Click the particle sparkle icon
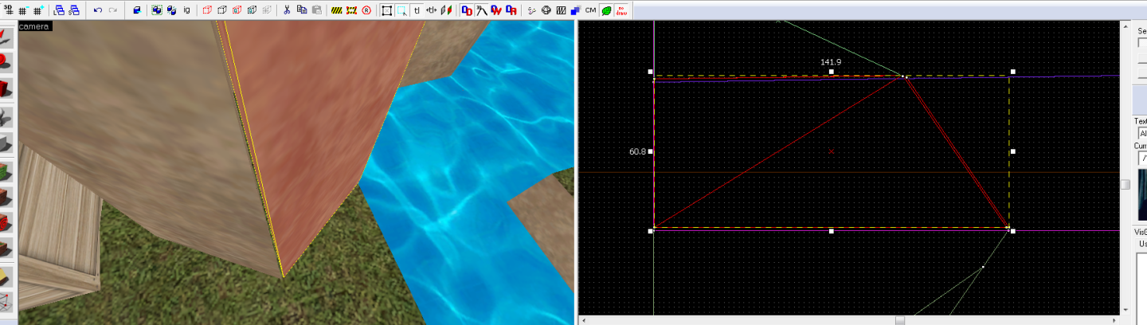The width and height of the screenshot is (1147, 325). pos(532,10)
